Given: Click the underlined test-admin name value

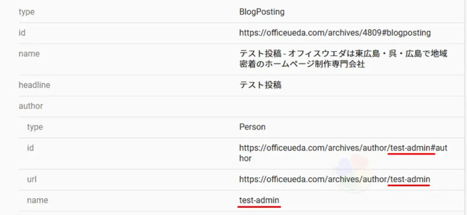Looking at the screenshot, I should click(x=259, y=200).
